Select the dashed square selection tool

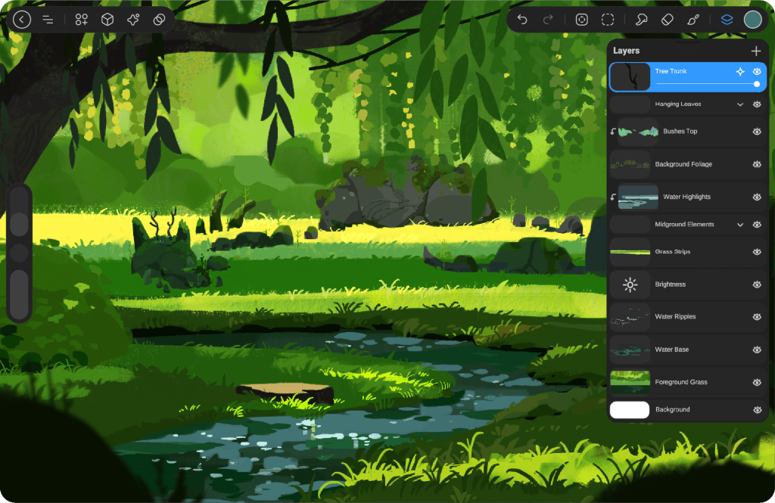point(608,20)
